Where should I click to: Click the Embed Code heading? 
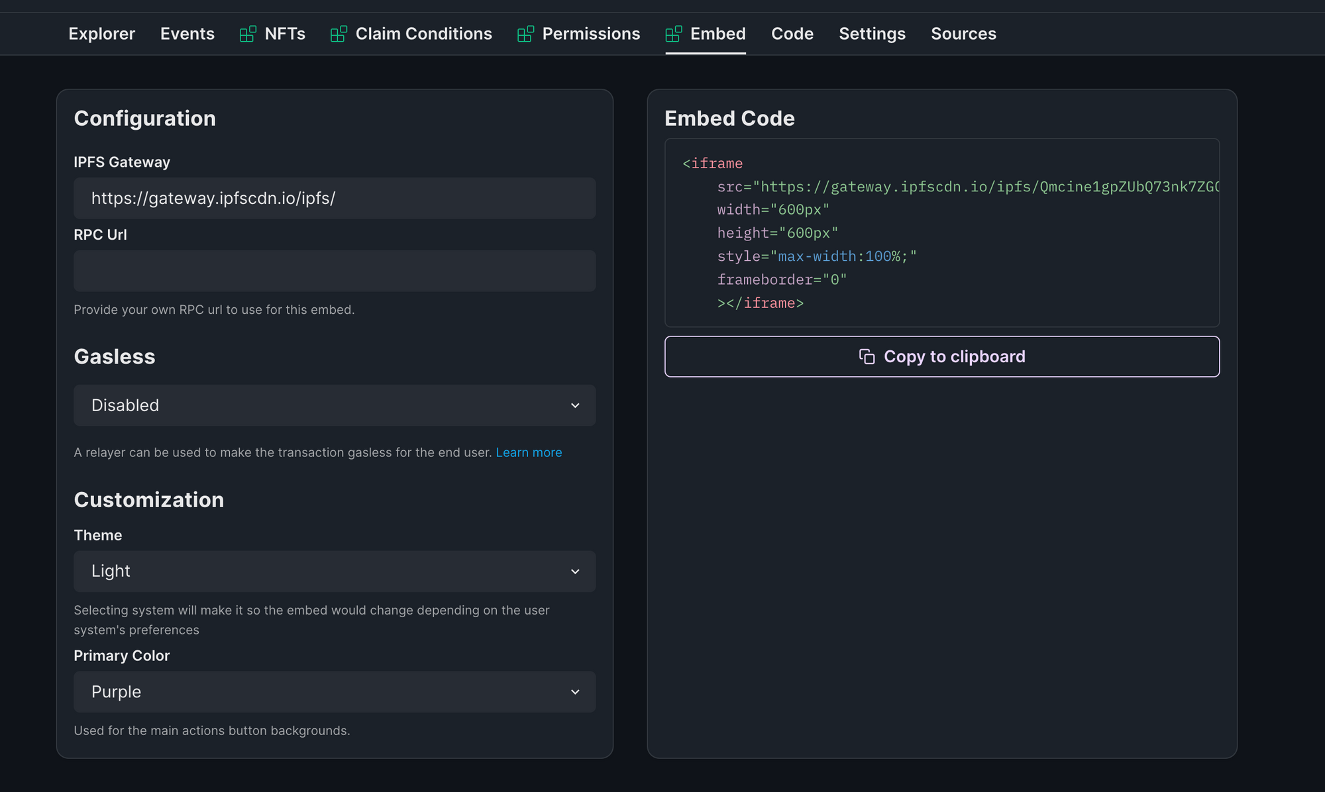tap(729, 119)
